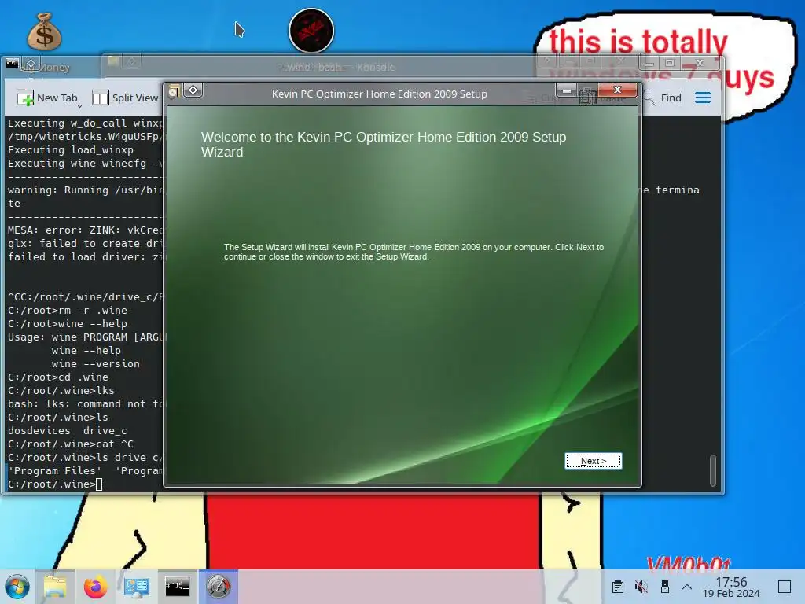Switch to the Konsole terminal taskbar icon
This screenshot has width=805, height=604.
[x=177, y=587]
